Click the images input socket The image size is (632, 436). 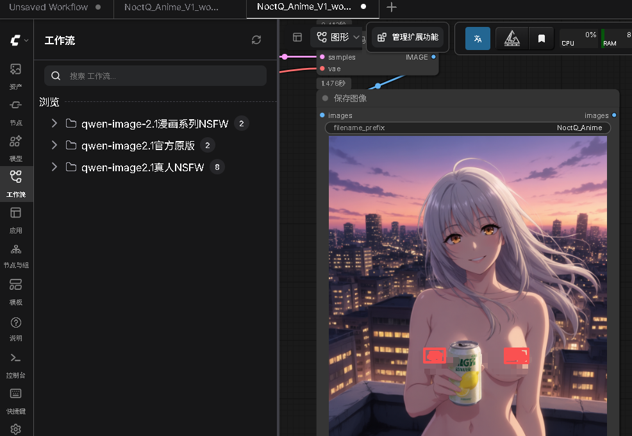(x=322, y=115)
